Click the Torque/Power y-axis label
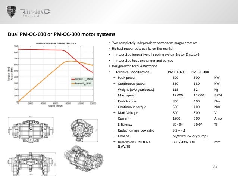This screenshot has height=179, width=238. (10, 74)
